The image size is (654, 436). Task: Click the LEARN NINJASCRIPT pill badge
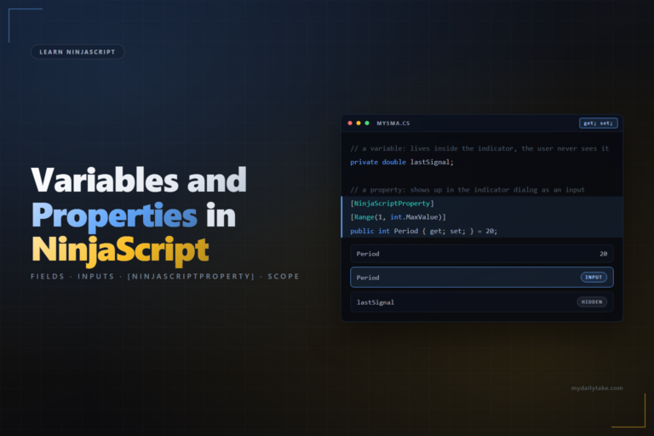click(77, 52)
